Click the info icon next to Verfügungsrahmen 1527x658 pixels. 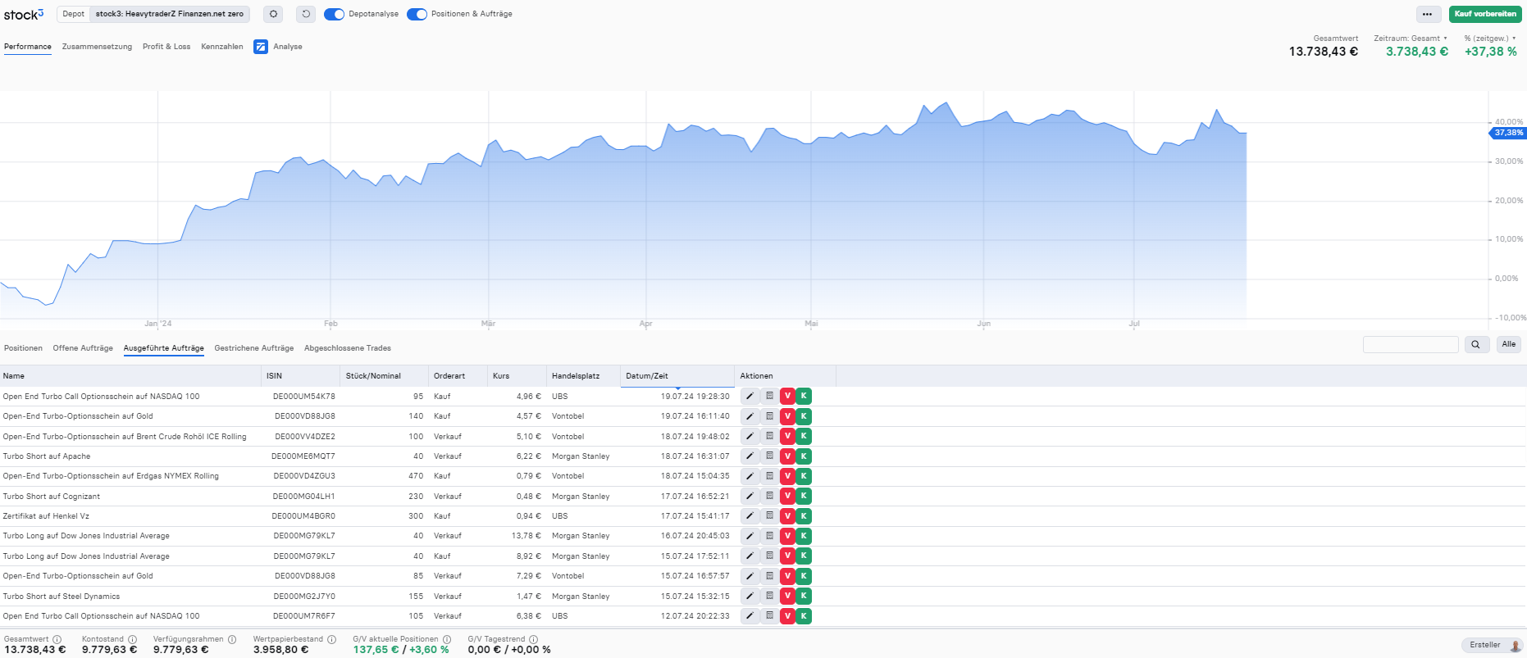tap(232, 639)
